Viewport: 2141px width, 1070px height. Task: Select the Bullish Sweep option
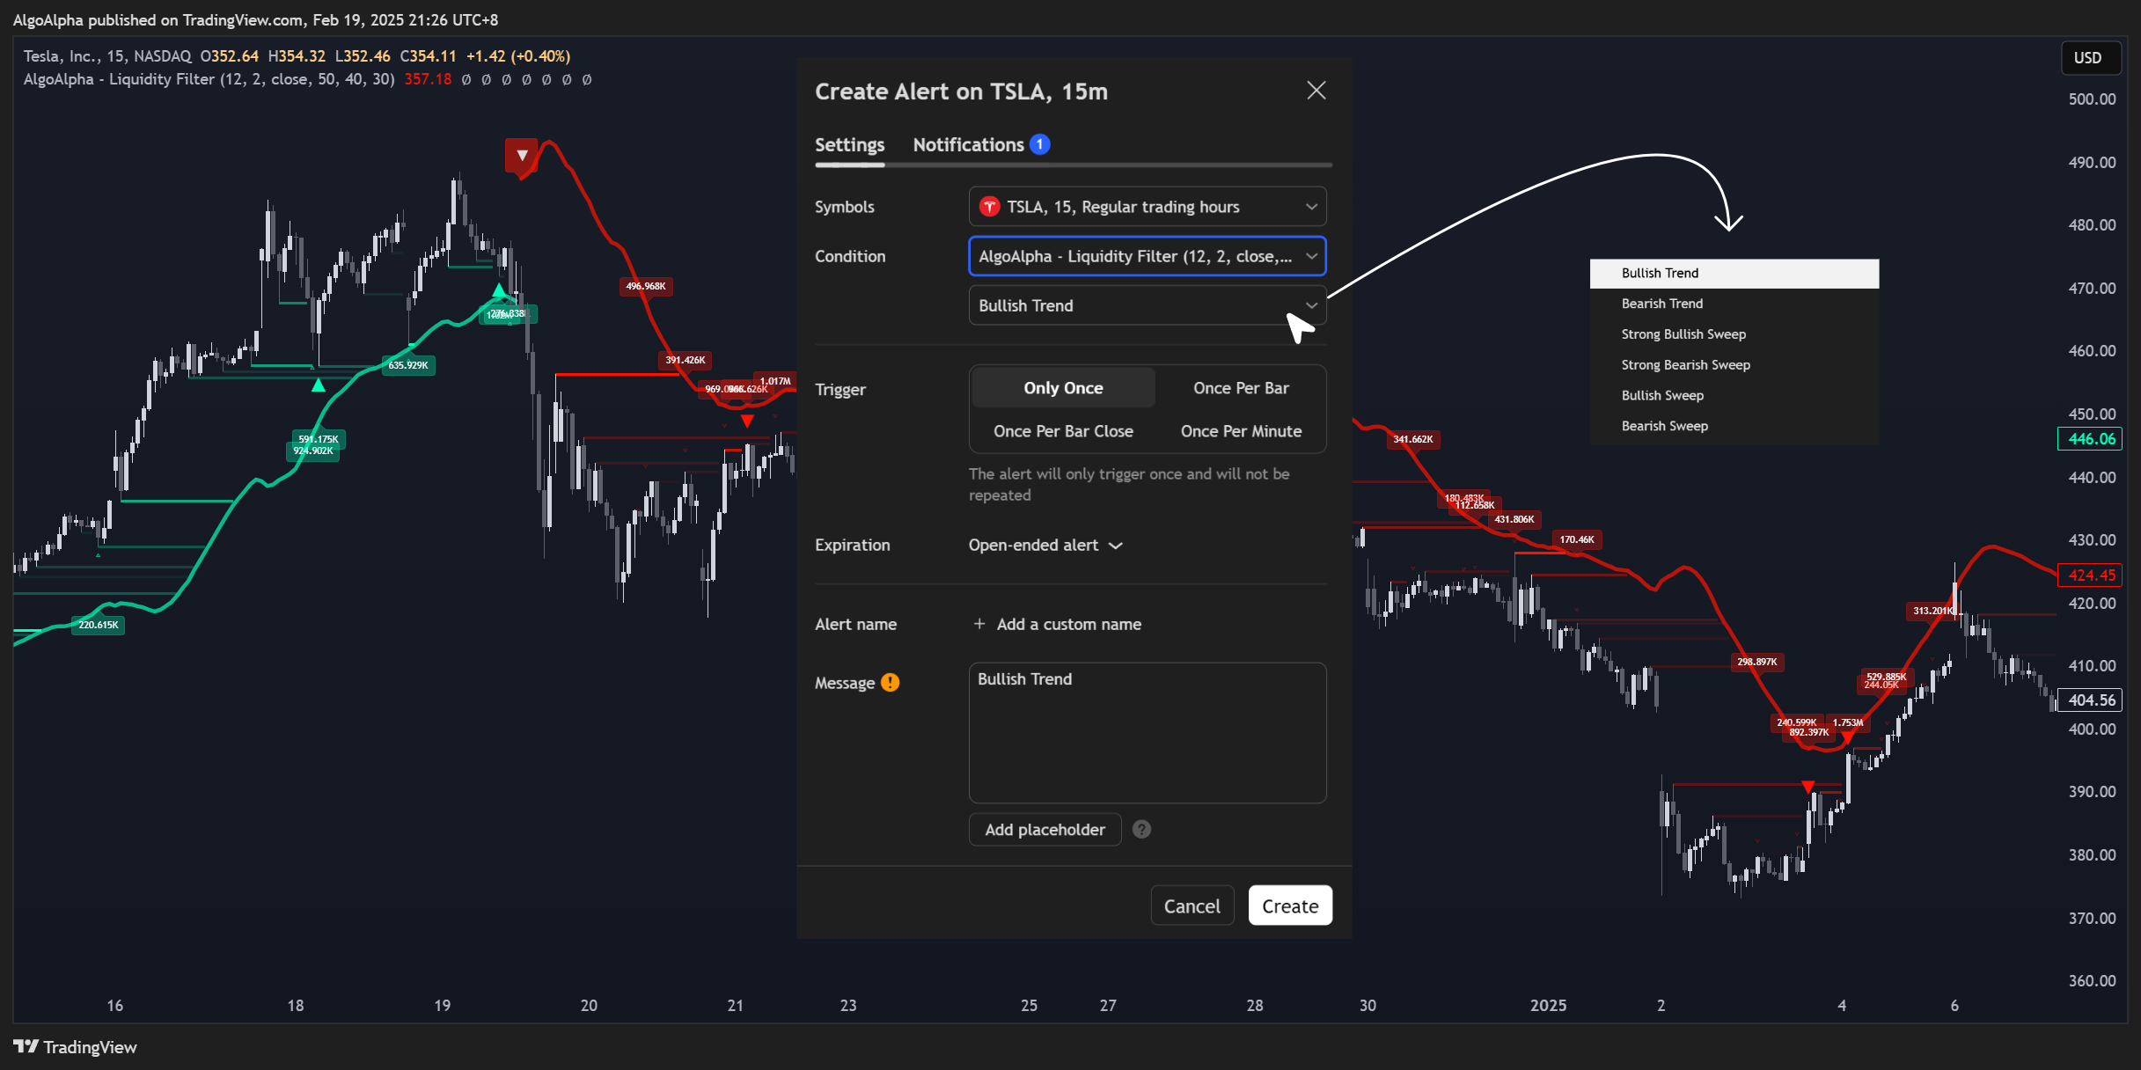tap(1734, 396)
